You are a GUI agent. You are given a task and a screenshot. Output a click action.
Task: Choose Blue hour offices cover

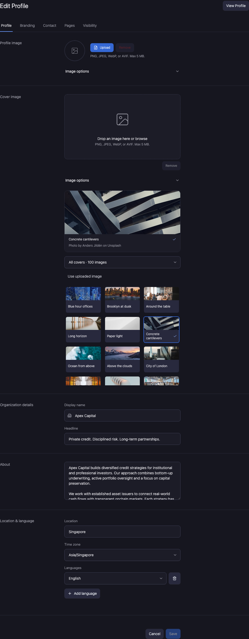point(83,300)
